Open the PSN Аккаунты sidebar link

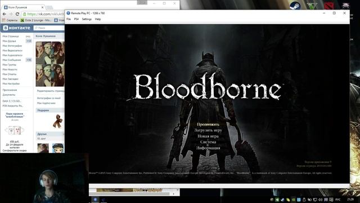click(12, 106)
